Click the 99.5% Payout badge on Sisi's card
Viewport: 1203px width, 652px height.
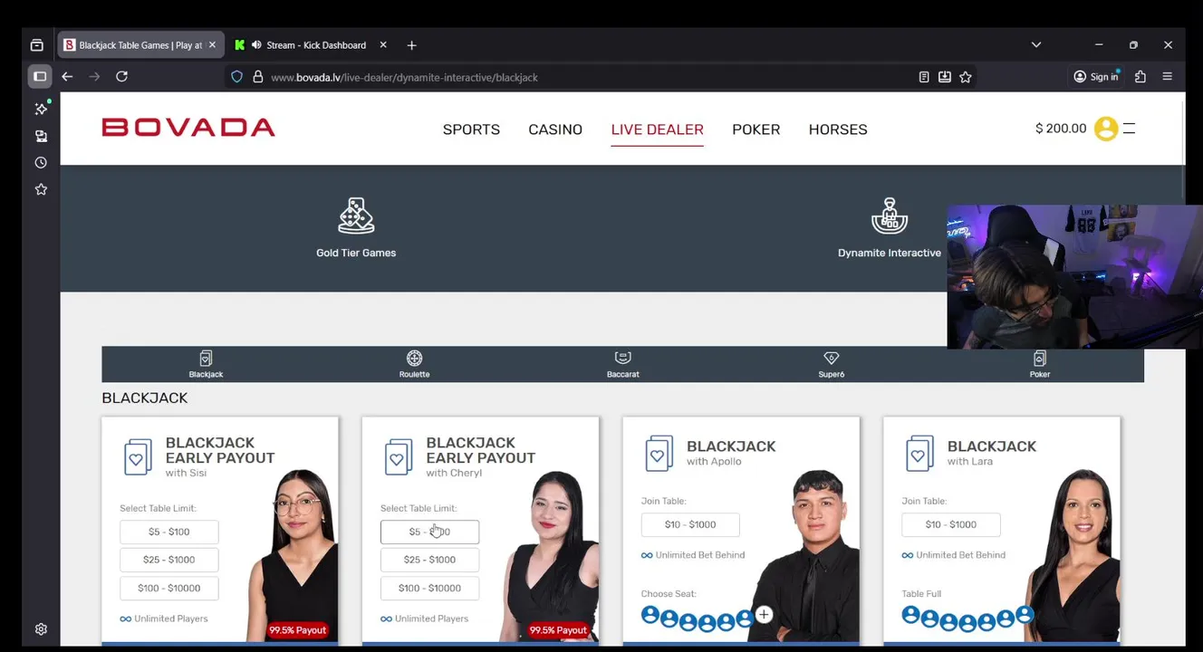[x=297, y=630]
